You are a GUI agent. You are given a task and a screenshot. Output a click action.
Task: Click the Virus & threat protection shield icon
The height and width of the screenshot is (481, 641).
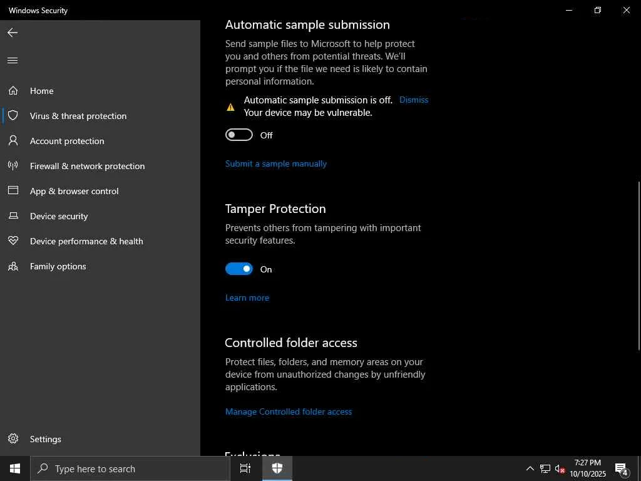click(13, 115)
